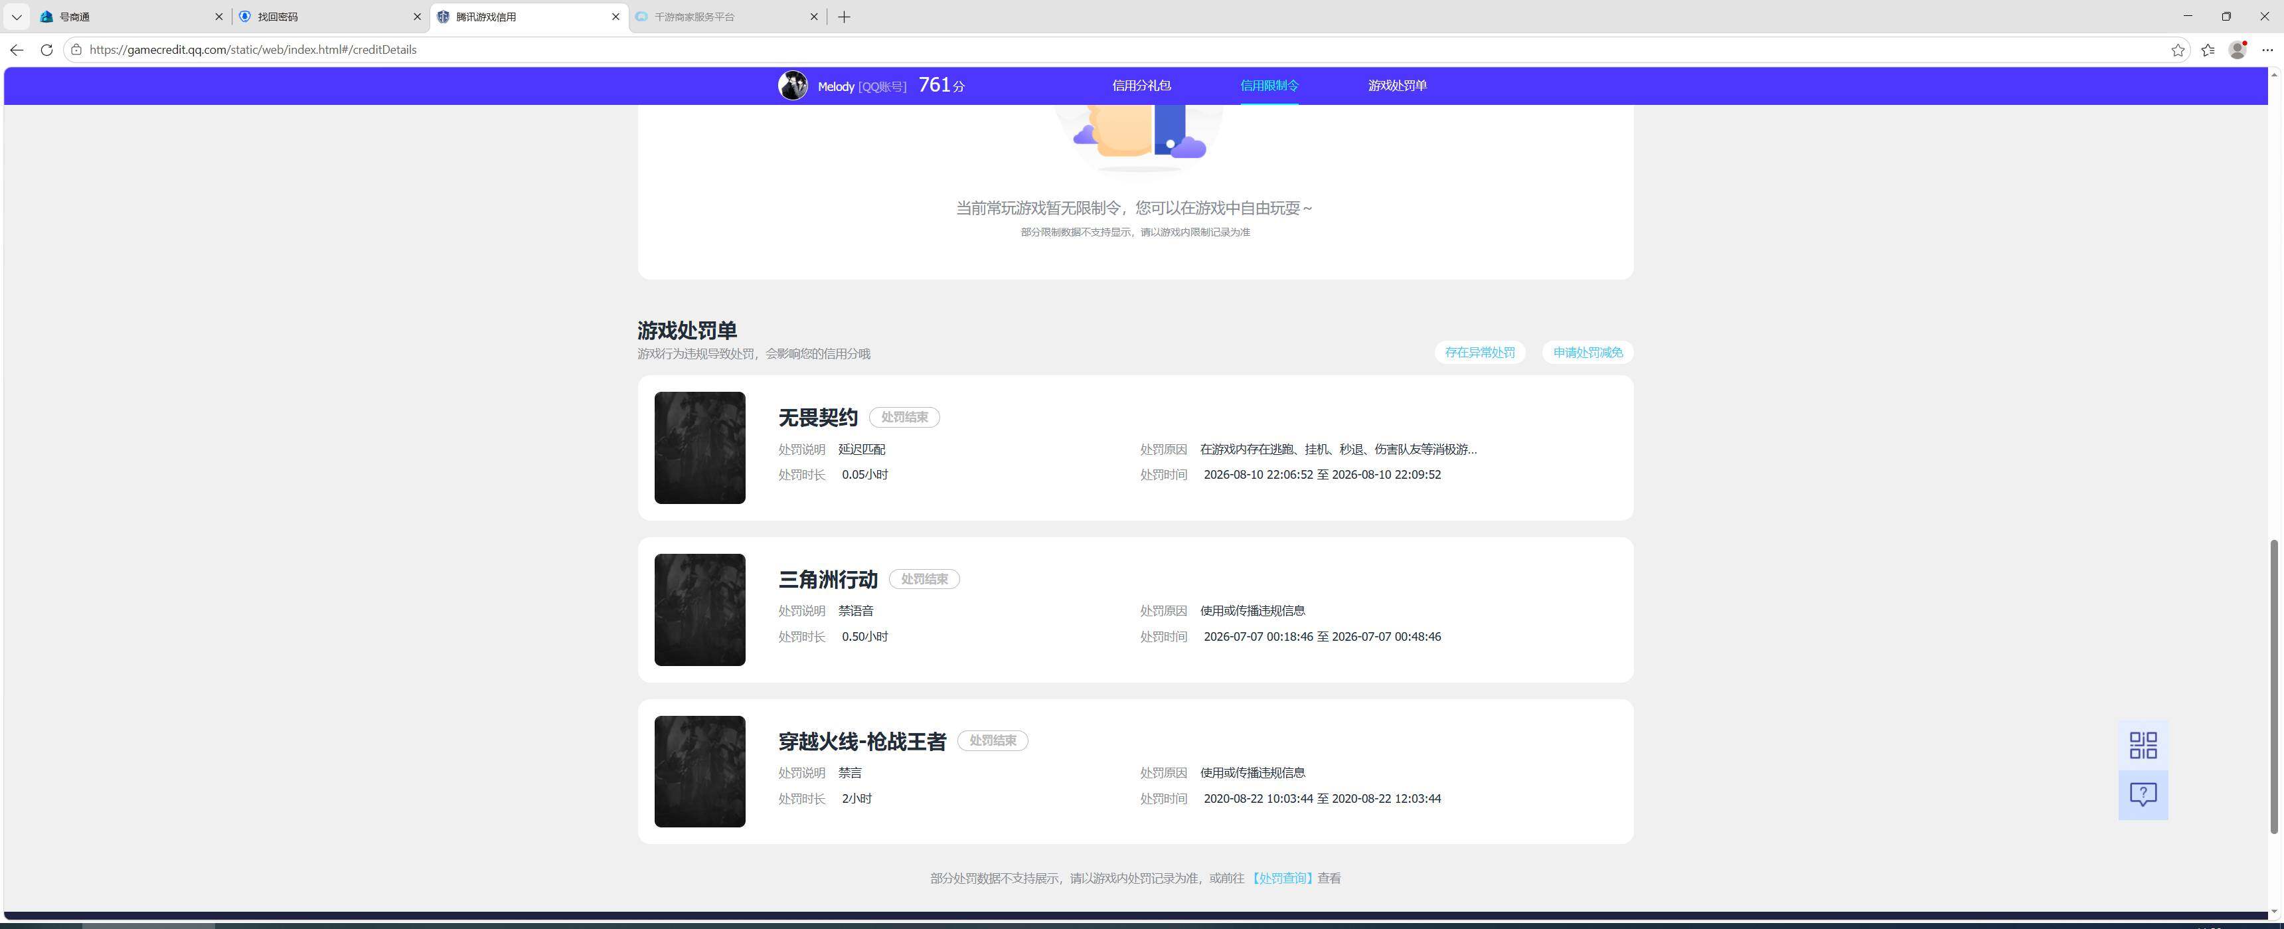Select the 三角洲行动 penalty title
Screen dimensions: 2284x929
[827, 579]
